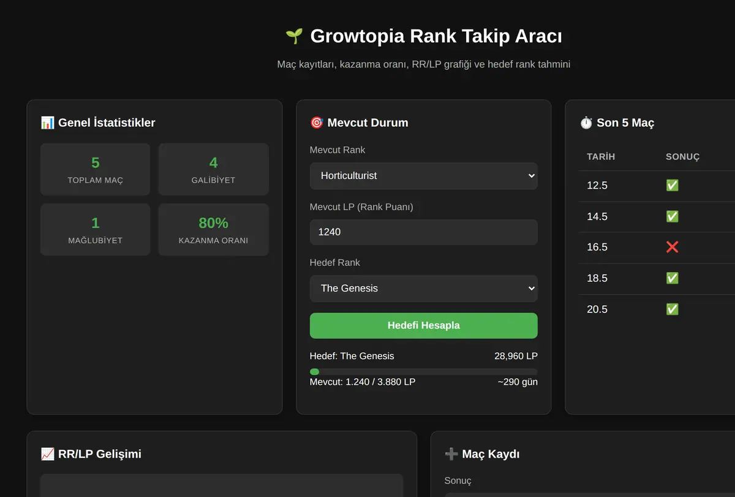Click the estimate '~290 gün'
The width and height of the screenshot is (735, 497).
point(518,382)
